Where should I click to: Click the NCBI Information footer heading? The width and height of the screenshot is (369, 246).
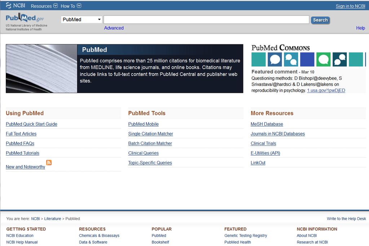[x=317, y=229]
